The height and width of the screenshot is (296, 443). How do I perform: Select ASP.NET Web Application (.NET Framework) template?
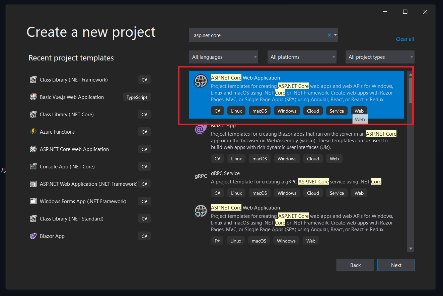[x=90, y=184]
